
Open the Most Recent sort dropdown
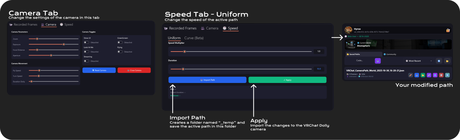(419, 61)
